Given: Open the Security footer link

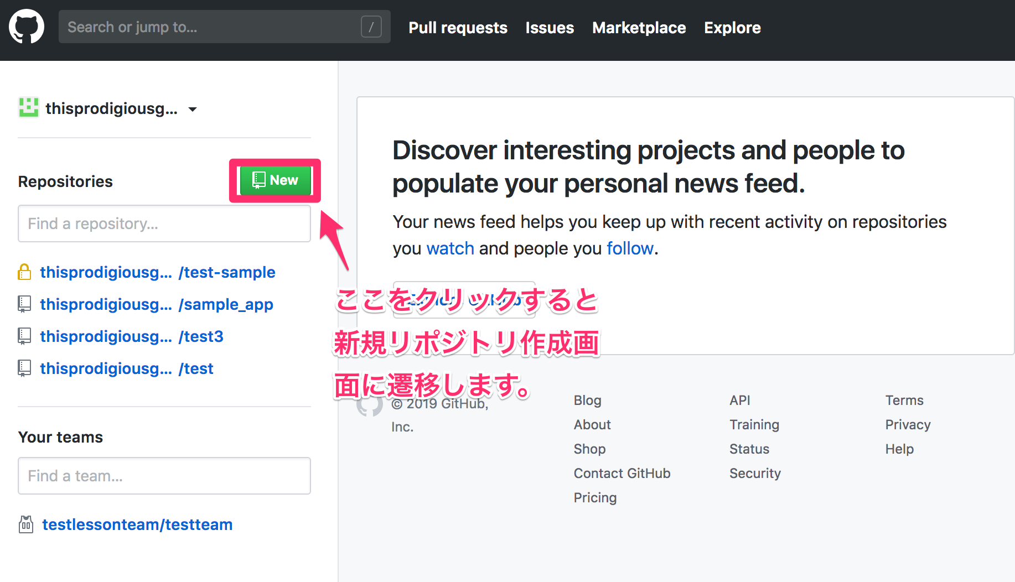Looking at the screenshot, I should click(x=755, y=474).
